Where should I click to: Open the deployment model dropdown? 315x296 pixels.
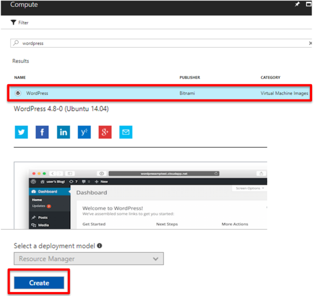pos(89,258)
